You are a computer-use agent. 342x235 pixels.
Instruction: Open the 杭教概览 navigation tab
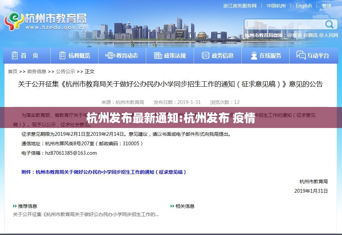[74, 56]
